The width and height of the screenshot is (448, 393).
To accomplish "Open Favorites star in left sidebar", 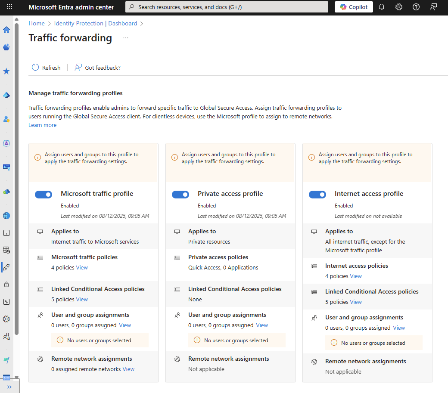I will (x=6, y=71).
